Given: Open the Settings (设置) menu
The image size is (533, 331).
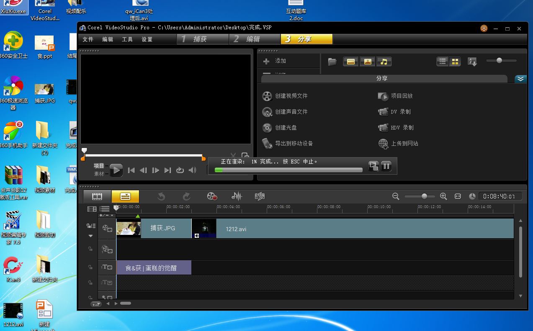Looking at the screenshot, I should 147,39.
